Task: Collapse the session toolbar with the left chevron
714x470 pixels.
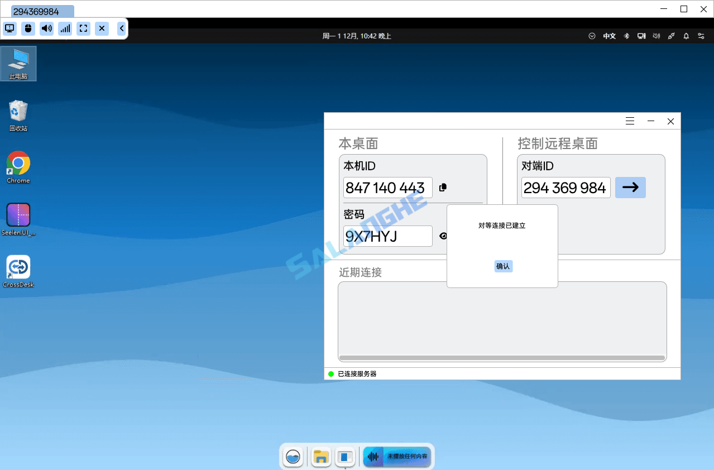Action: click(x=121, y=28)
